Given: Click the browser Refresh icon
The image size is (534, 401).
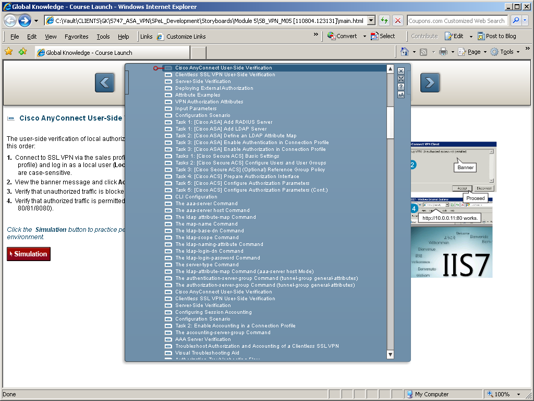Looking at the screenshot, I should coord(384,21).
